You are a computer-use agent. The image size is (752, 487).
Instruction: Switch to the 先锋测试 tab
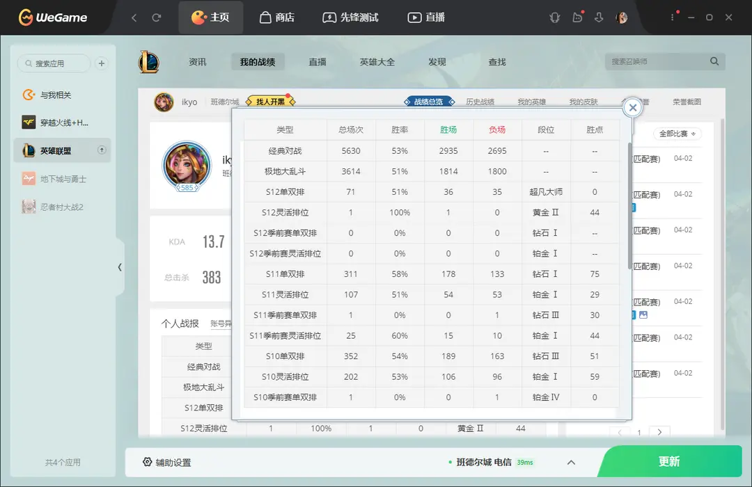coord(350,17)
